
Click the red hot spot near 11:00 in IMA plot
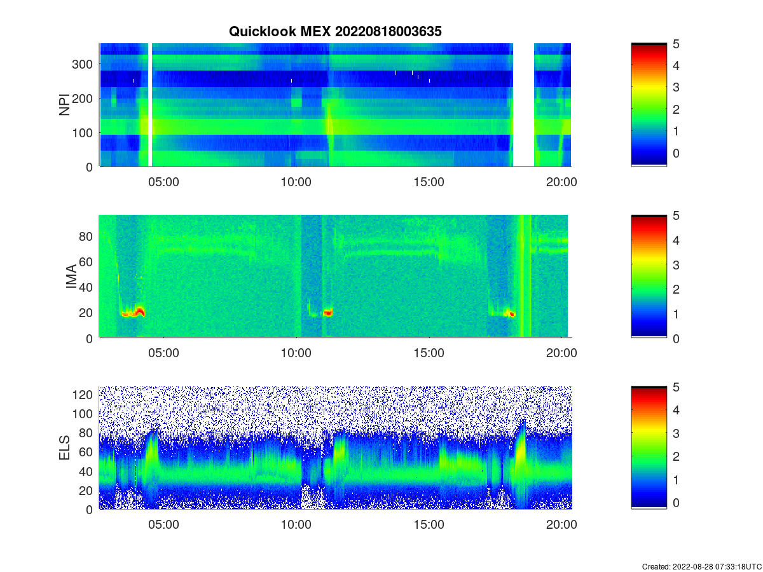tap(328, 313)
